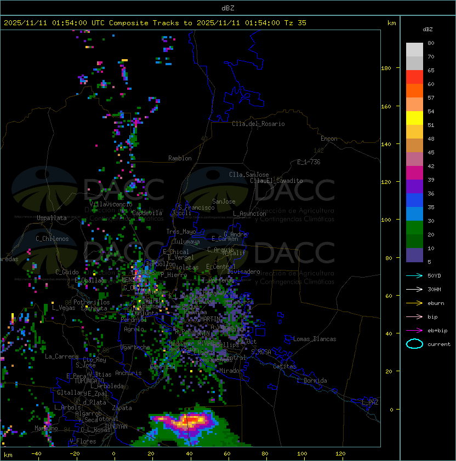Click the 'Catitas' map label
The width and height of the screenshot is (456, 461).
click(284, 366)
